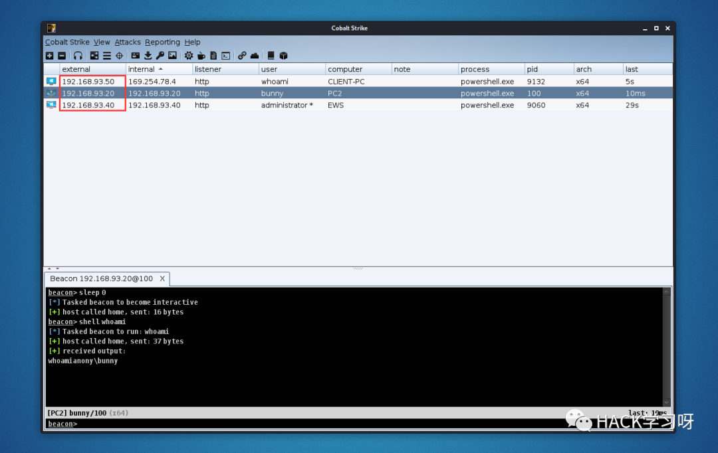Screen dimensions: 718x453
Task: Click the beacon icon of the EWS row
Action: click(51, 105)
